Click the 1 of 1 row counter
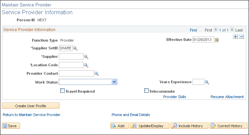This screenshot has width=249, height=135. (224, 30)
